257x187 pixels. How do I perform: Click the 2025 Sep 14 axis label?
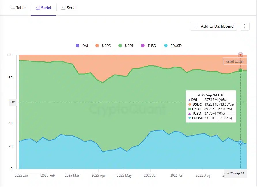(236, 173)
